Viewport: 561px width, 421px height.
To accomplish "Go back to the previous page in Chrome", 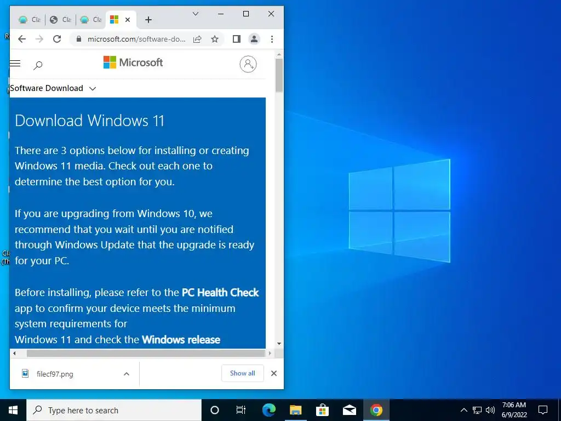I will (x=22, y=39).
